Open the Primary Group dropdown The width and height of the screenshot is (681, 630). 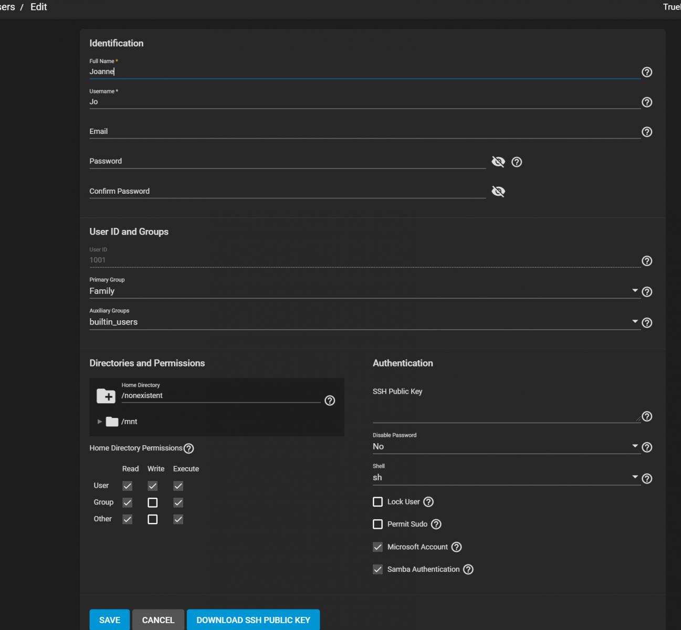(364, 291)
